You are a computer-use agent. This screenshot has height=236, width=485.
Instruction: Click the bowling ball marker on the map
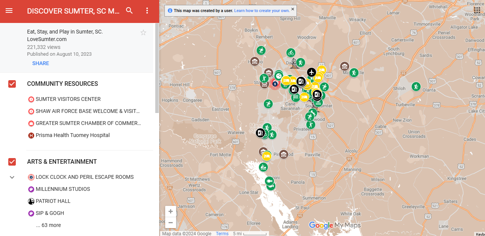(x=278, y=76)
